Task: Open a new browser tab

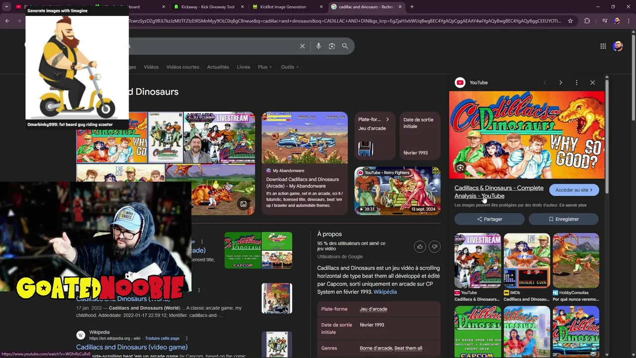Action: tap(412, 7)
